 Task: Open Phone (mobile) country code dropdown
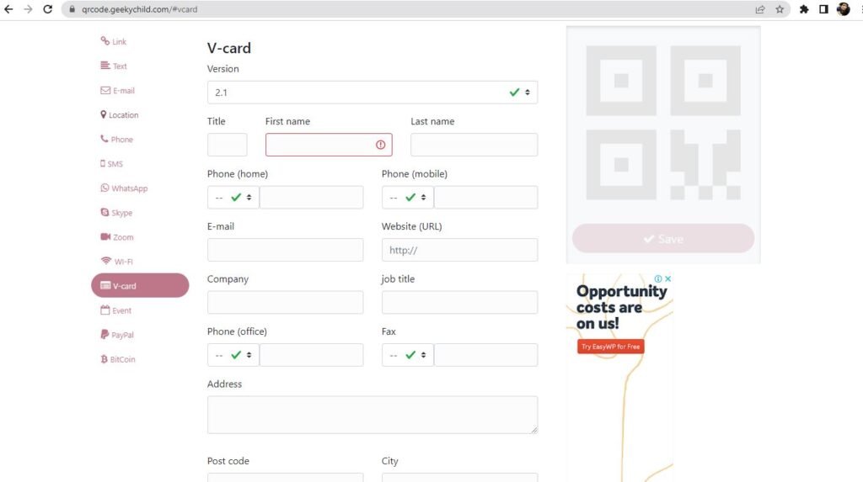407,198
